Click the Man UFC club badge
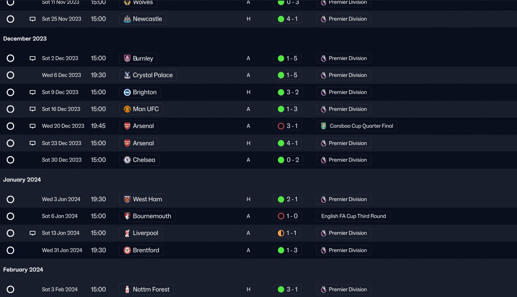 [x=127, y=109]
